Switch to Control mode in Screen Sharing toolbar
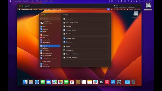162x91 pixels. [114, 6]
